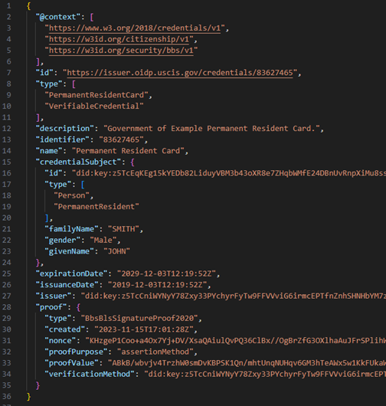Click the opening brace after "credentialSubject"
The width and height of the screenshot is (386, 406).
[132, 162]
